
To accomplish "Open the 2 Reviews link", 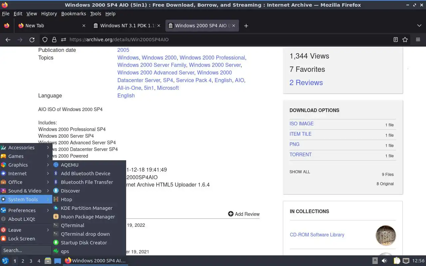I will coord(306,82).
